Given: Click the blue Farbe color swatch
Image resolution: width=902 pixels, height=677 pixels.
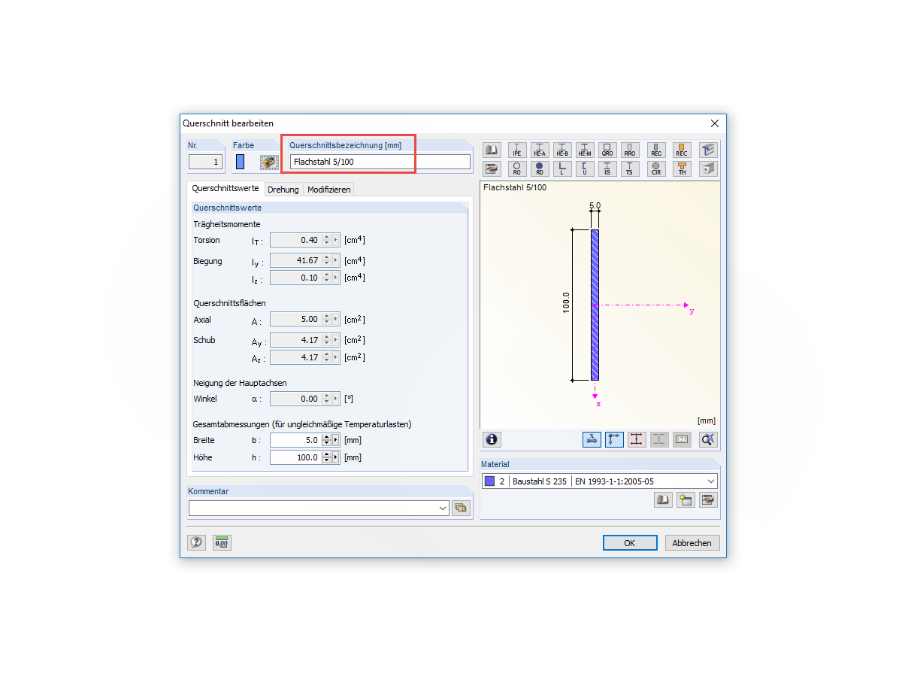Looking at the screenshot, I should point(240,162).
